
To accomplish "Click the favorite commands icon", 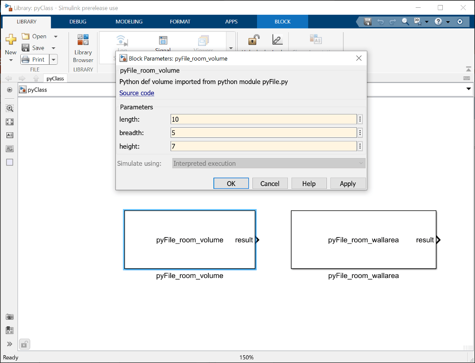I will click(418, 22).
